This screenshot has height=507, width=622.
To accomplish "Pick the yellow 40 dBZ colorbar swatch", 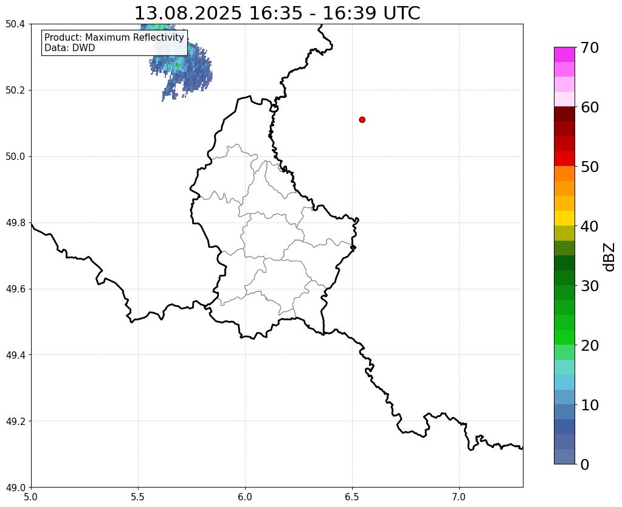I will click(564, 218).
